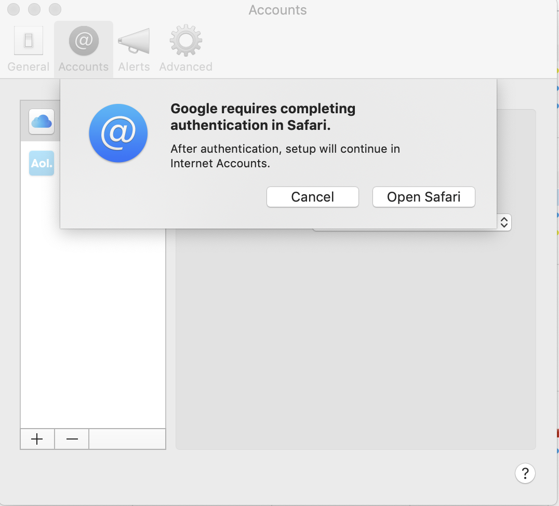This screenshot has width=559, height=506.
Task: Cancel the Google authentication dialog
Action: point(312,197)
